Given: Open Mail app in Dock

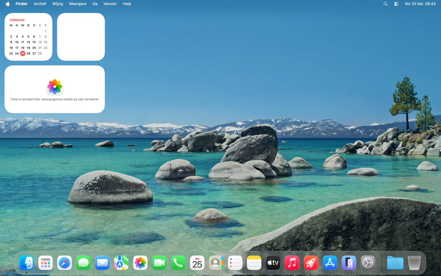Looking at the screenshot, I should pos(103,263).
